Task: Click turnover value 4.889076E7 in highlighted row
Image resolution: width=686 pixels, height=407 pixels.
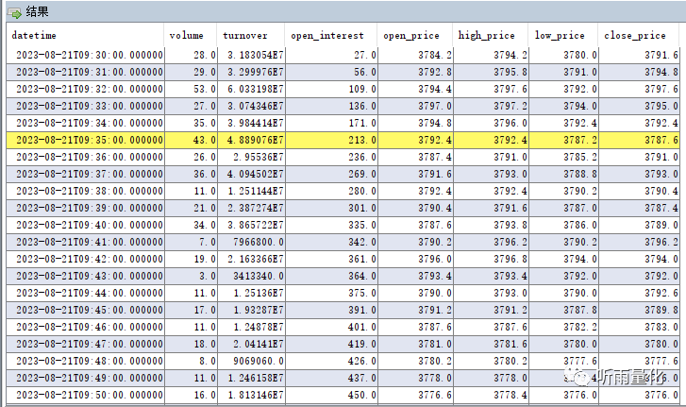Action: [251, 140]
